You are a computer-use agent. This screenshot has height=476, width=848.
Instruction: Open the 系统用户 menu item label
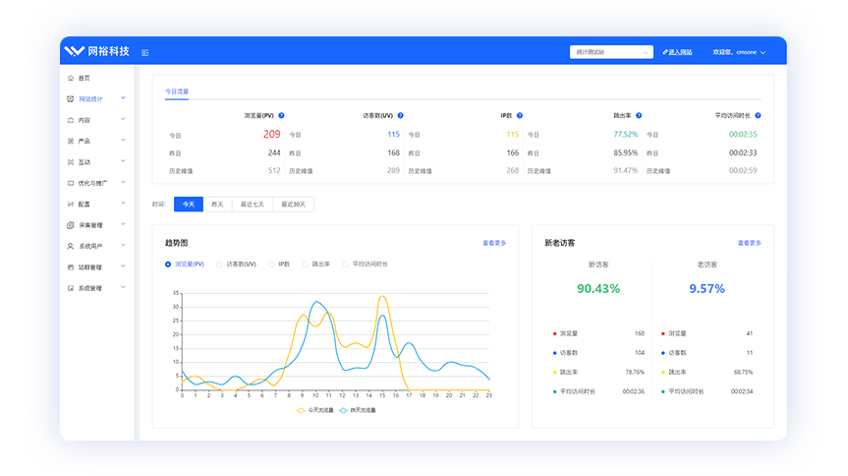[x=90, y=247]
